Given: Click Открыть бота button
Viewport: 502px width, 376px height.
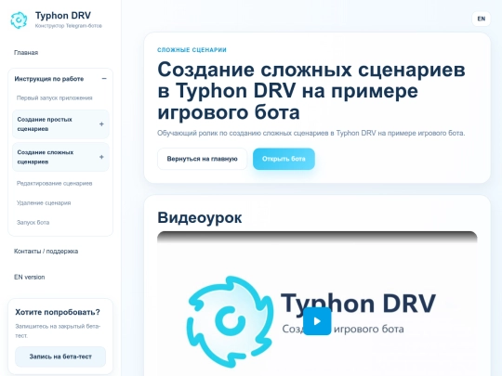Looking at the screenshot, I should [284, 159].
